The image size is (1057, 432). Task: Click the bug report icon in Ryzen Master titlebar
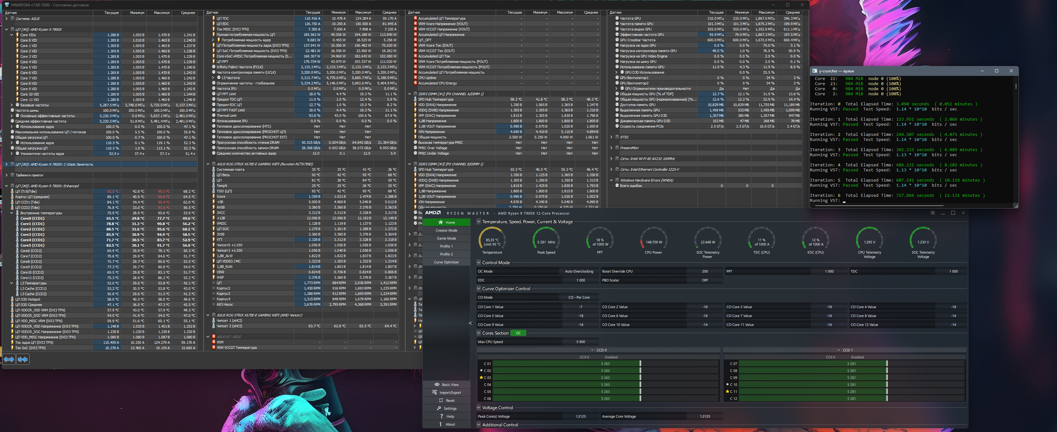[x=933, y=213]
